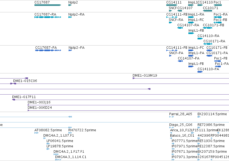Select the ImpL1-PB protein label
This screenshot has width=229, height=161.
tap(196, 64)
